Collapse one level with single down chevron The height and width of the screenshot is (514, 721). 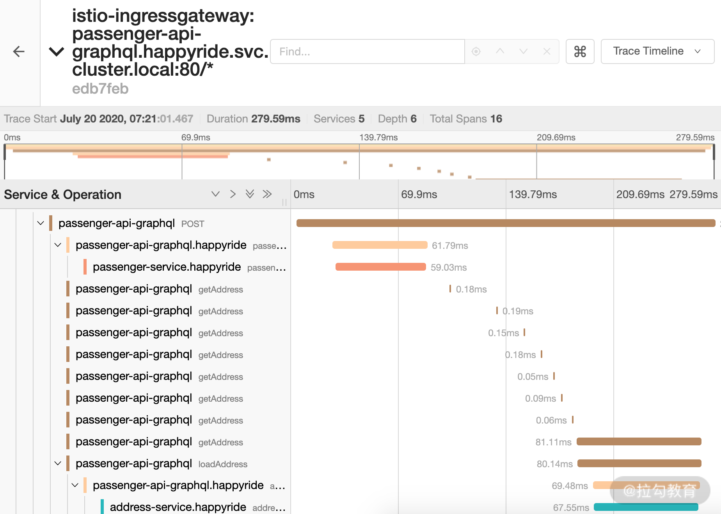pyautogui.click(x=215, y=194)
